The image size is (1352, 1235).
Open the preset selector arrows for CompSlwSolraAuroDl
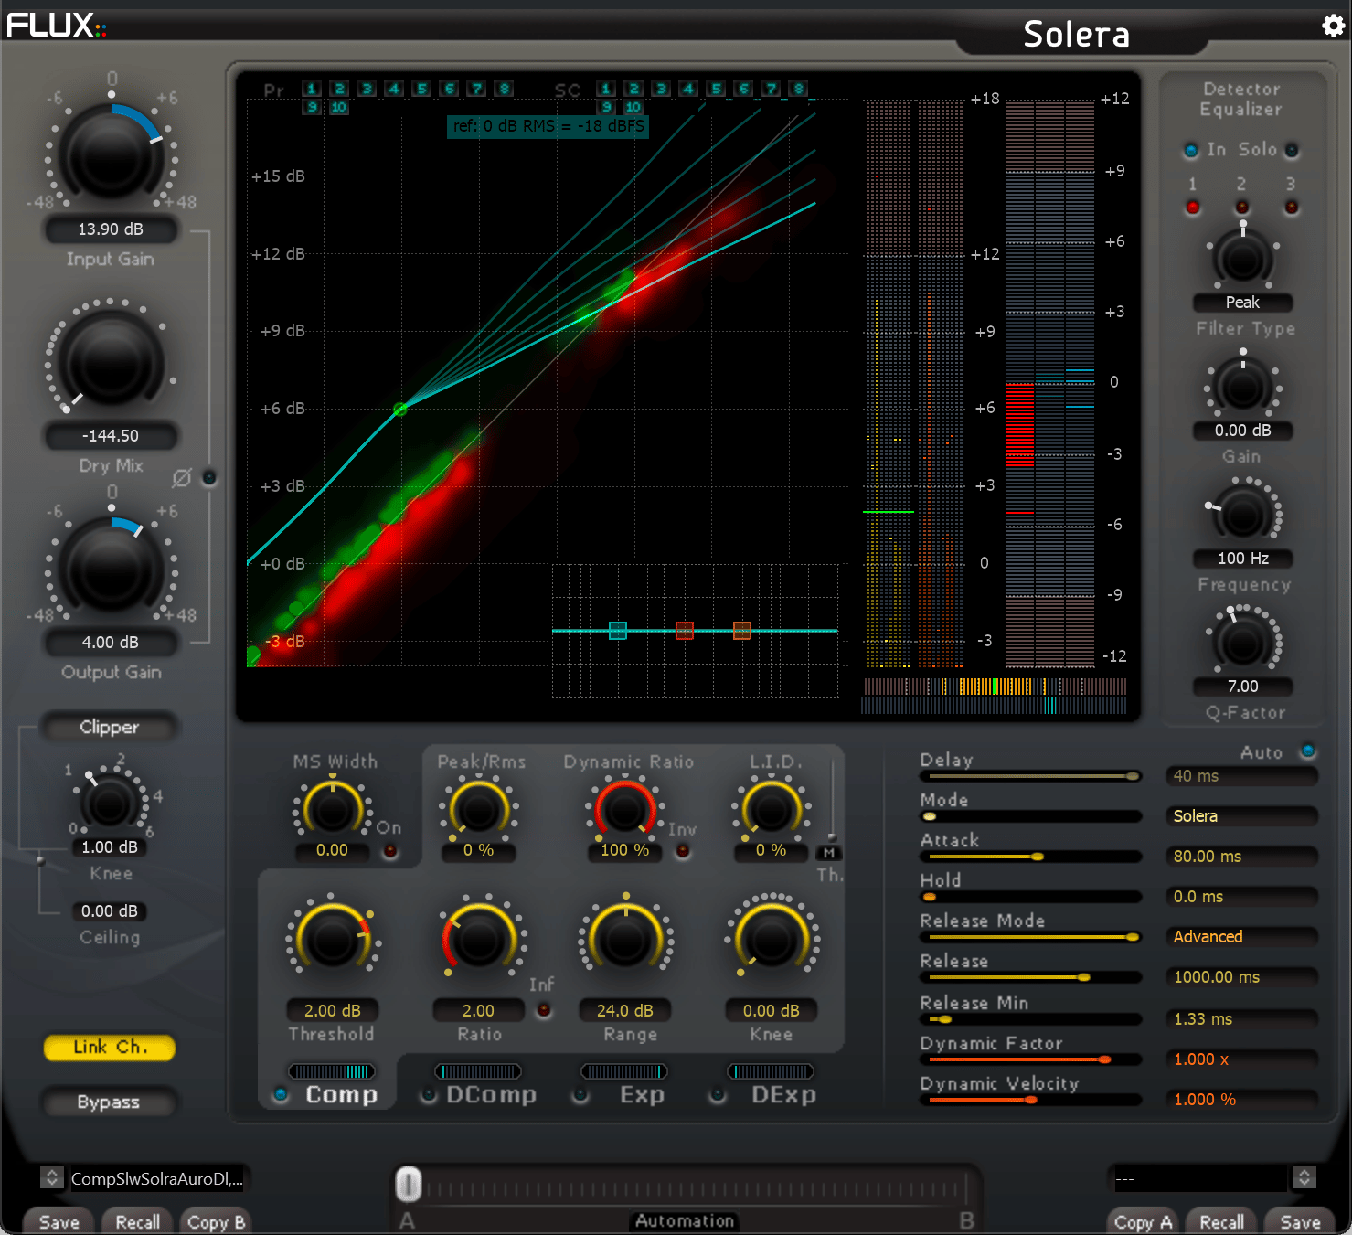(52, 1177)
